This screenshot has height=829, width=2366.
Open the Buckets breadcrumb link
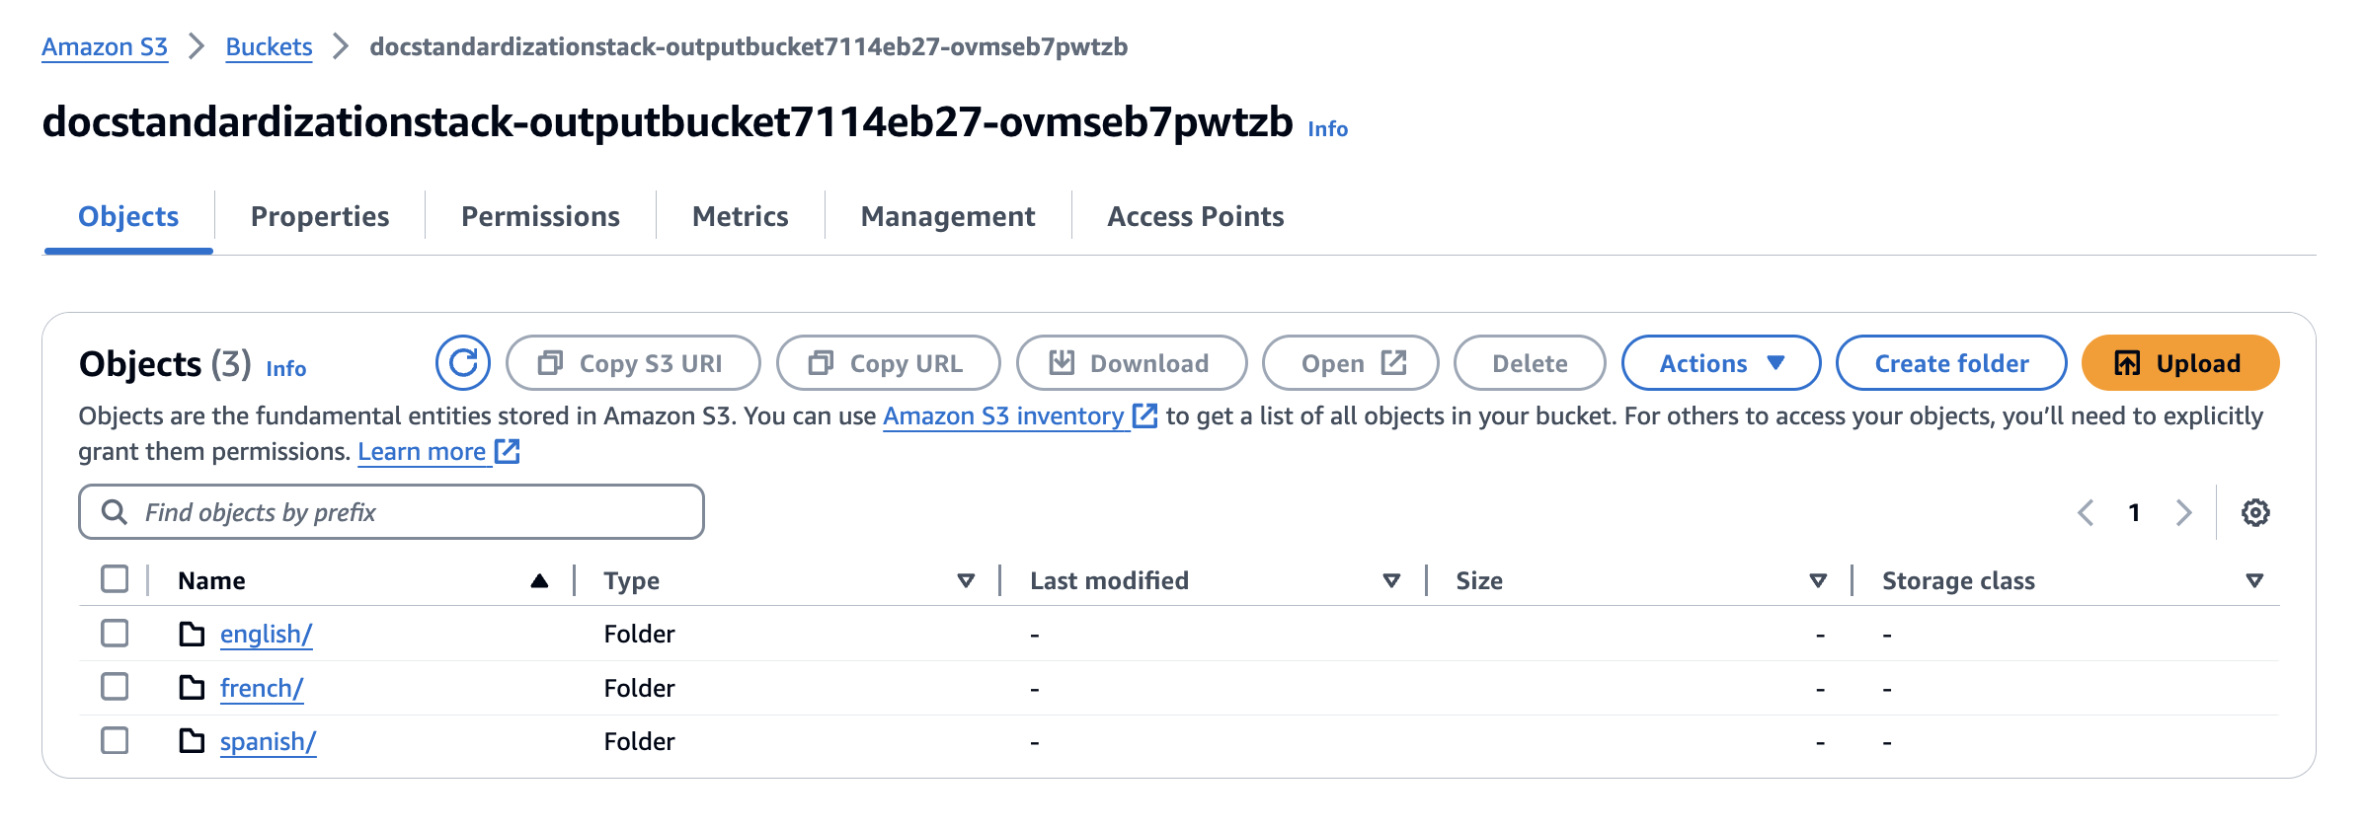click(268, 46)
